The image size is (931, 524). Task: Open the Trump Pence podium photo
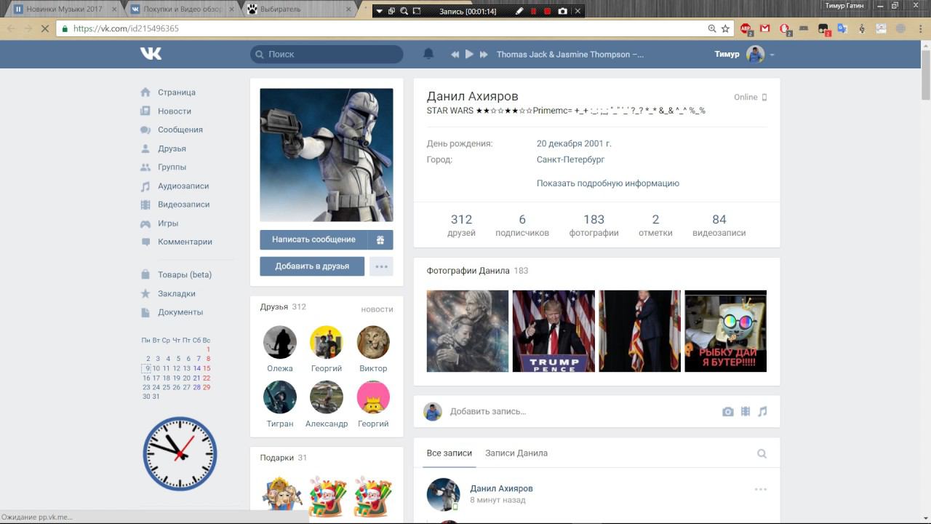coord(554,331)
